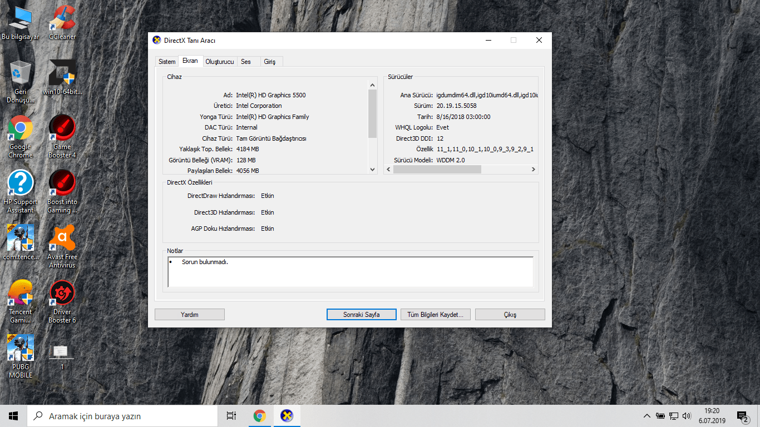Select the com.tence... desktop shortcut
Screen dimensions: 760x427
(21, 243)
